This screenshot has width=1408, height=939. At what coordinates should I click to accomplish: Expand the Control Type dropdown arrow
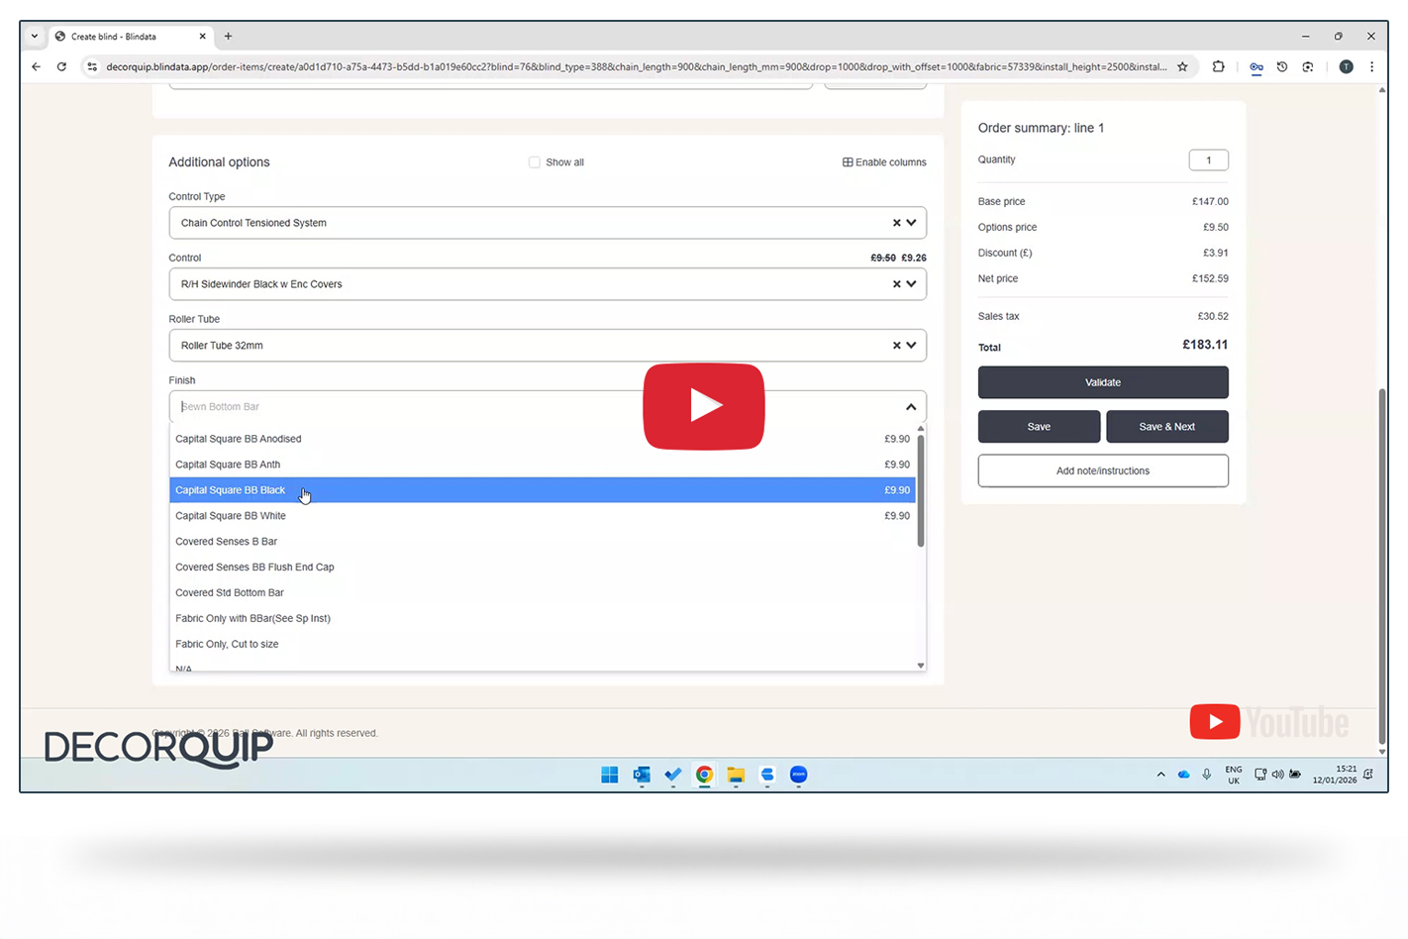[x=912, y=223]
